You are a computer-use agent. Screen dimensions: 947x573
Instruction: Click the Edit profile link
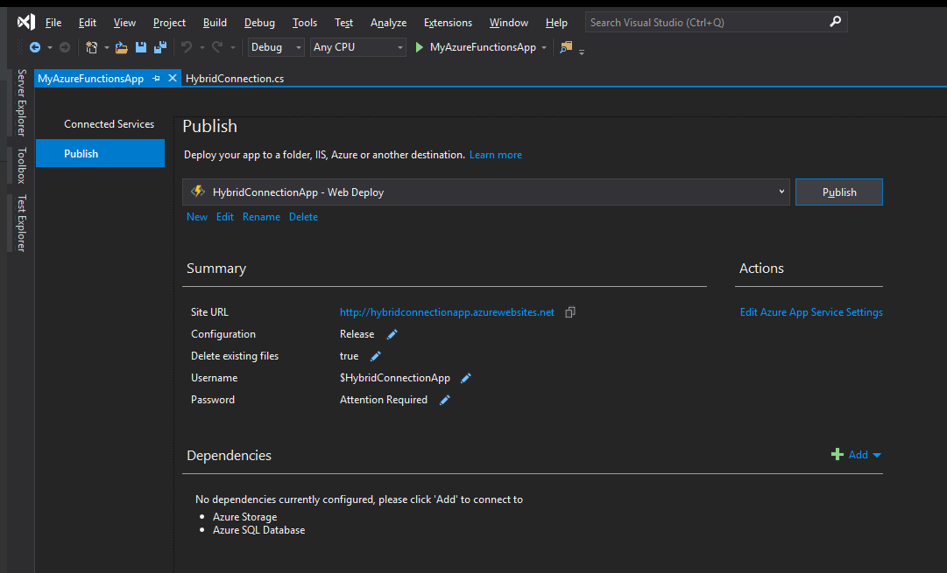coord(224,217)
